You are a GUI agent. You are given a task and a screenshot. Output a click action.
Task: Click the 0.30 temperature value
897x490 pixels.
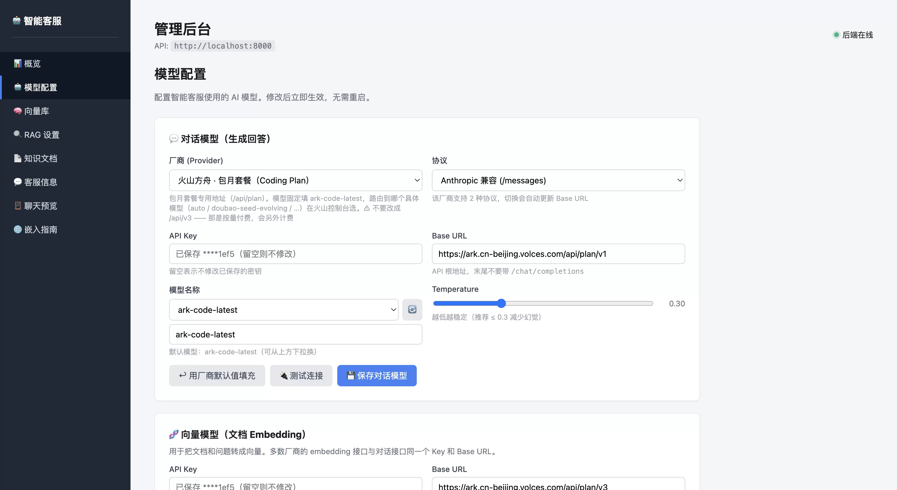click(677, 304)
